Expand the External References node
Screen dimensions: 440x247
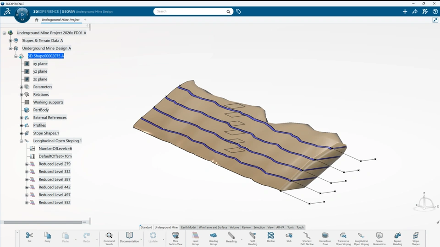22,118
